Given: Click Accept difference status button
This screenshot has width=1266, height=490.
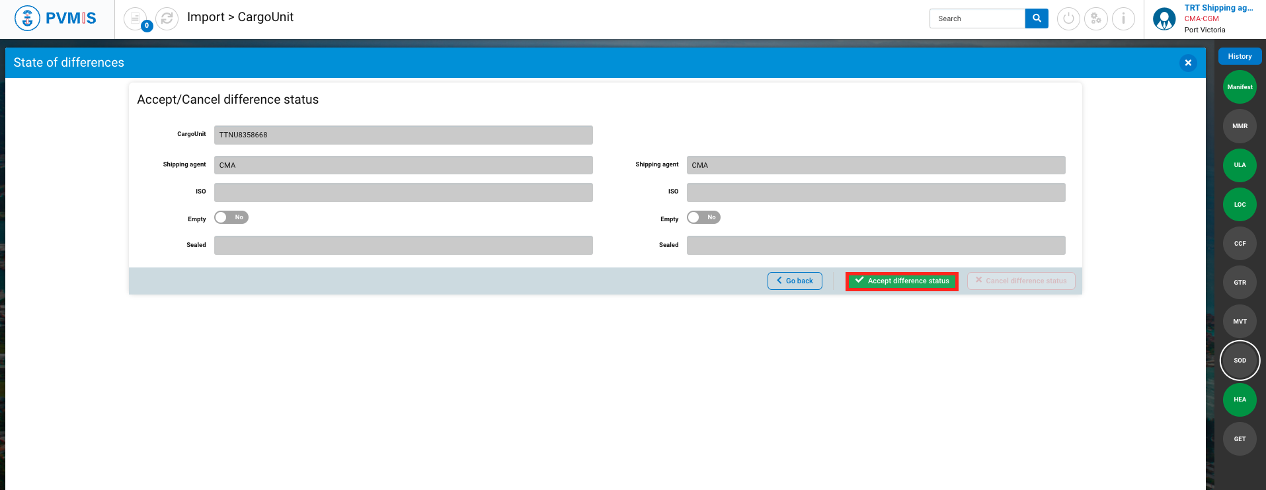Looking at the screenshot, I should (x=902, y=281).
